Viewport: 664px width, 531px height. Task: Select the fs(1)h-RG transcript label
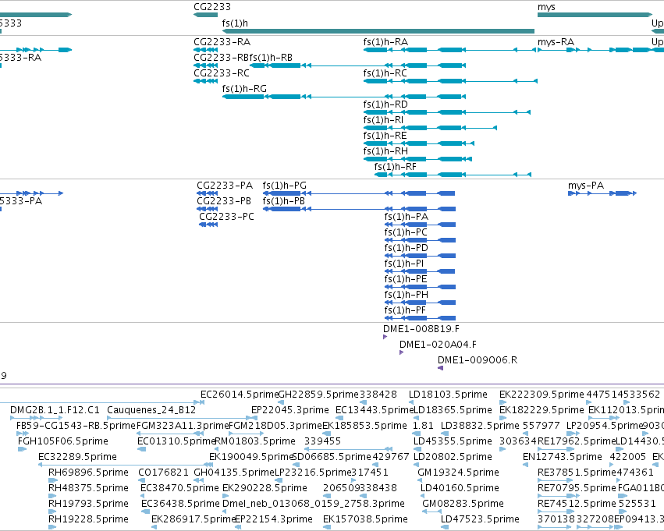244,89
